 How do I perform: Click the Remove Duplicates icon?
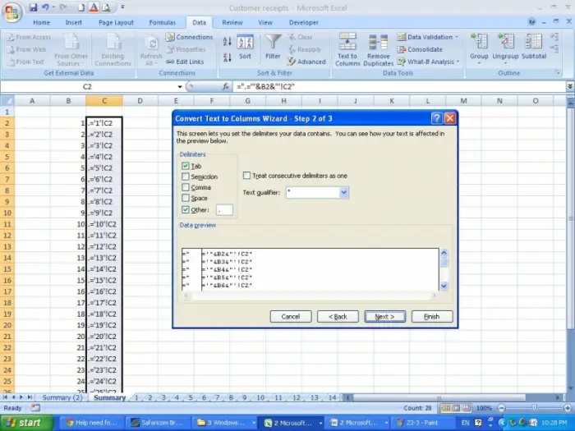378,49
